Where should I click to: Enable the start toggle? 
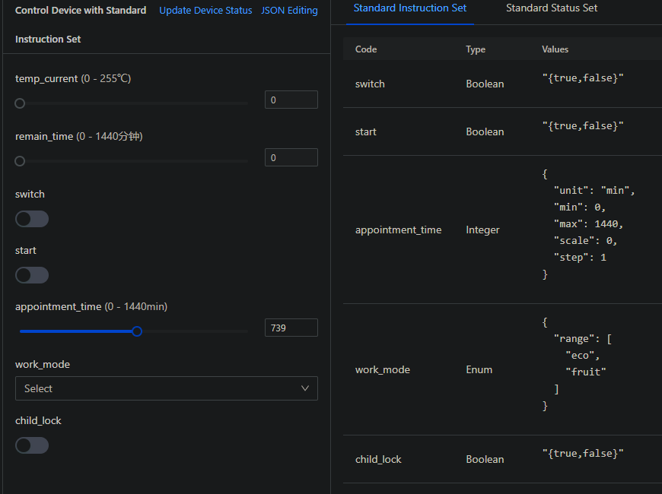tap(32, 275)
